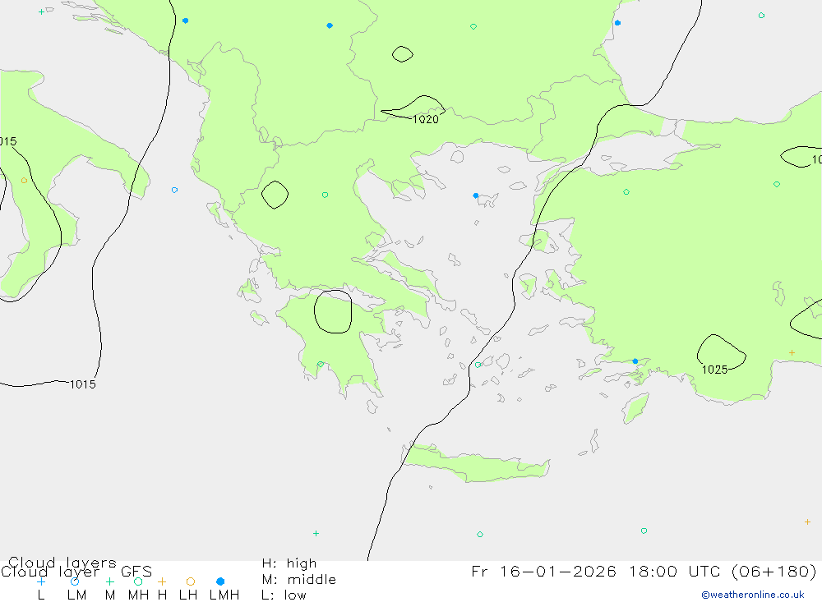Click the GFS model label
The width and height of the screenshot is (822, 602).
[136, 571]
